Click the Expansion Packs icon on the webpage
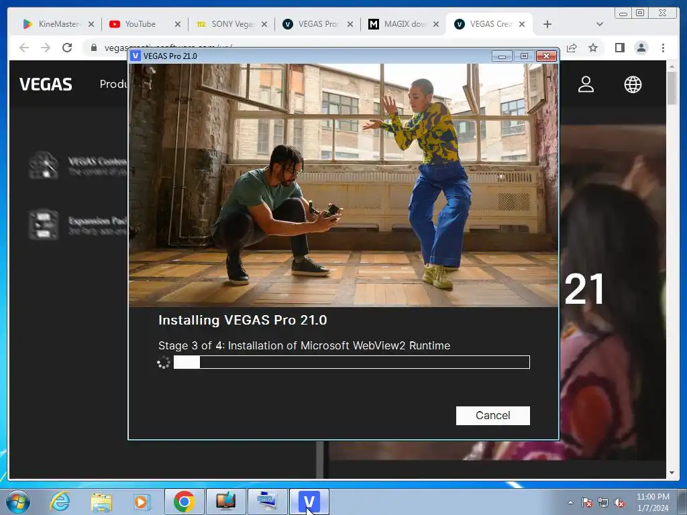The height and width of the screenshot is (515, 687). click(x=44, y=225)
